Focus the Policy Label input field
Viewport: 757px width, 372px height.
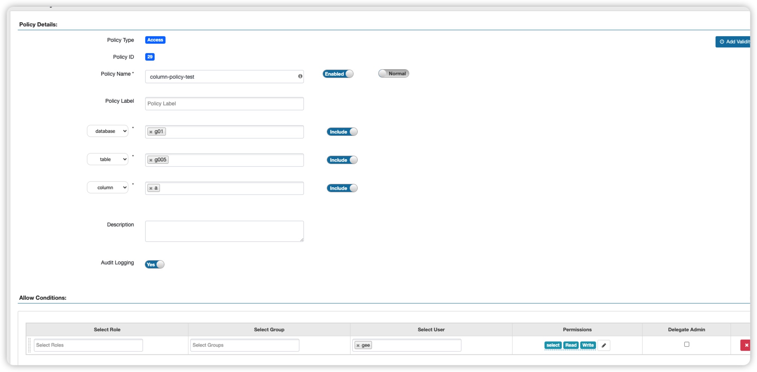coord(224,104)
